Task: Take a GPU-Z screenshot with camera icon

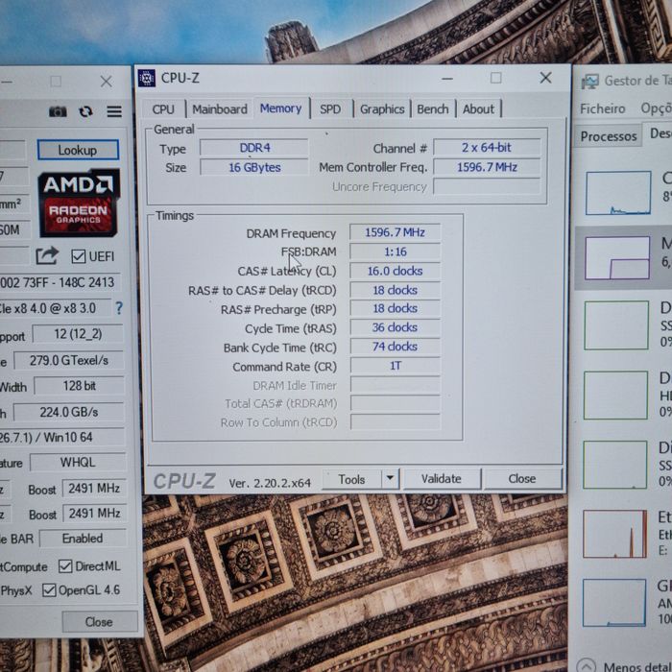Action: pos(58,112)
